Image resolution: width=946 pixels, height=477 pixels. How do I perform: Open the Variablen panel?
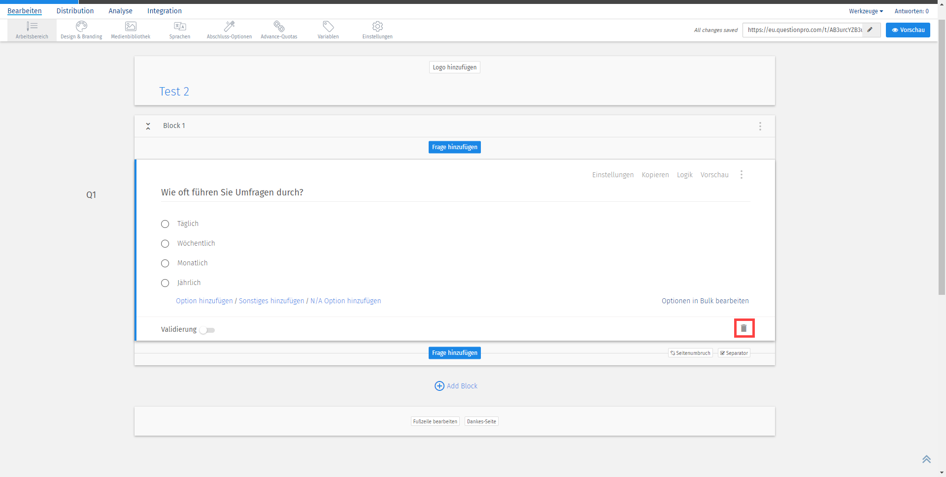pyautogui.click(x=328, y=30)
